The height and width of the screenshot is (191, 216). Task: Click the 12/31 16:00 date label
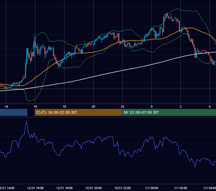tap(35, 188)
